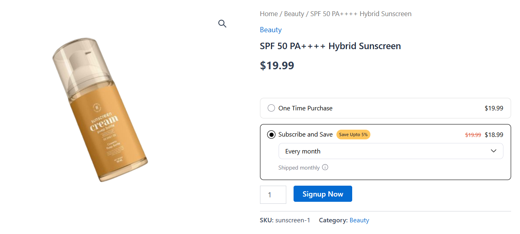This screenshot has width=520, height=234.
Task: Click the chevron on the frequency selector
Action: [493, 151]
